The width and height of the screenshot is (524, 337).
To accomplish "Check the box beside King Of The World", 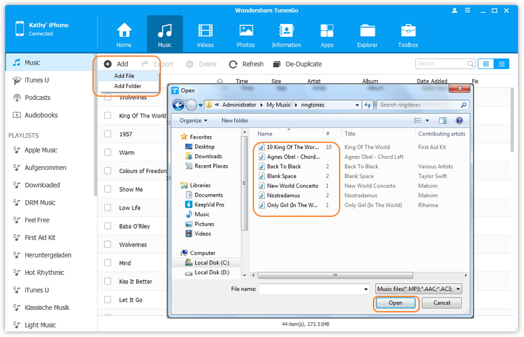I will coord(108,116).
